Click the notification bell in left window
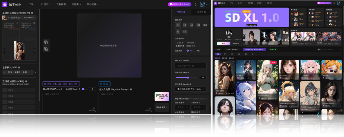 pos(195,5)
